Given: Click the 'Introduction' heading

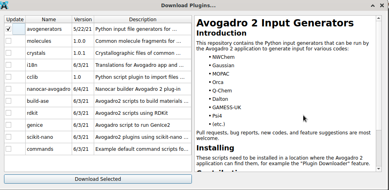Looking at the screenshot, I should 221,33.
